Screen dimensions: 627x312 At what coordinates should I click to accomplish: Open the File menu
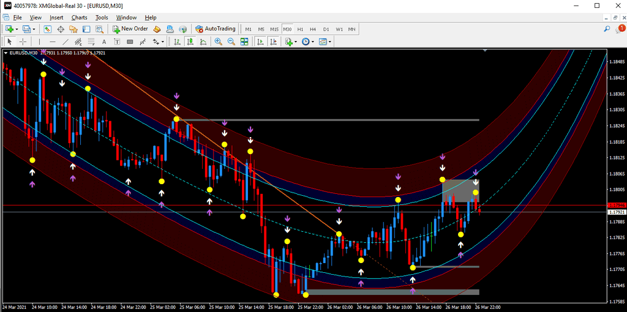(x=18, y=18)
